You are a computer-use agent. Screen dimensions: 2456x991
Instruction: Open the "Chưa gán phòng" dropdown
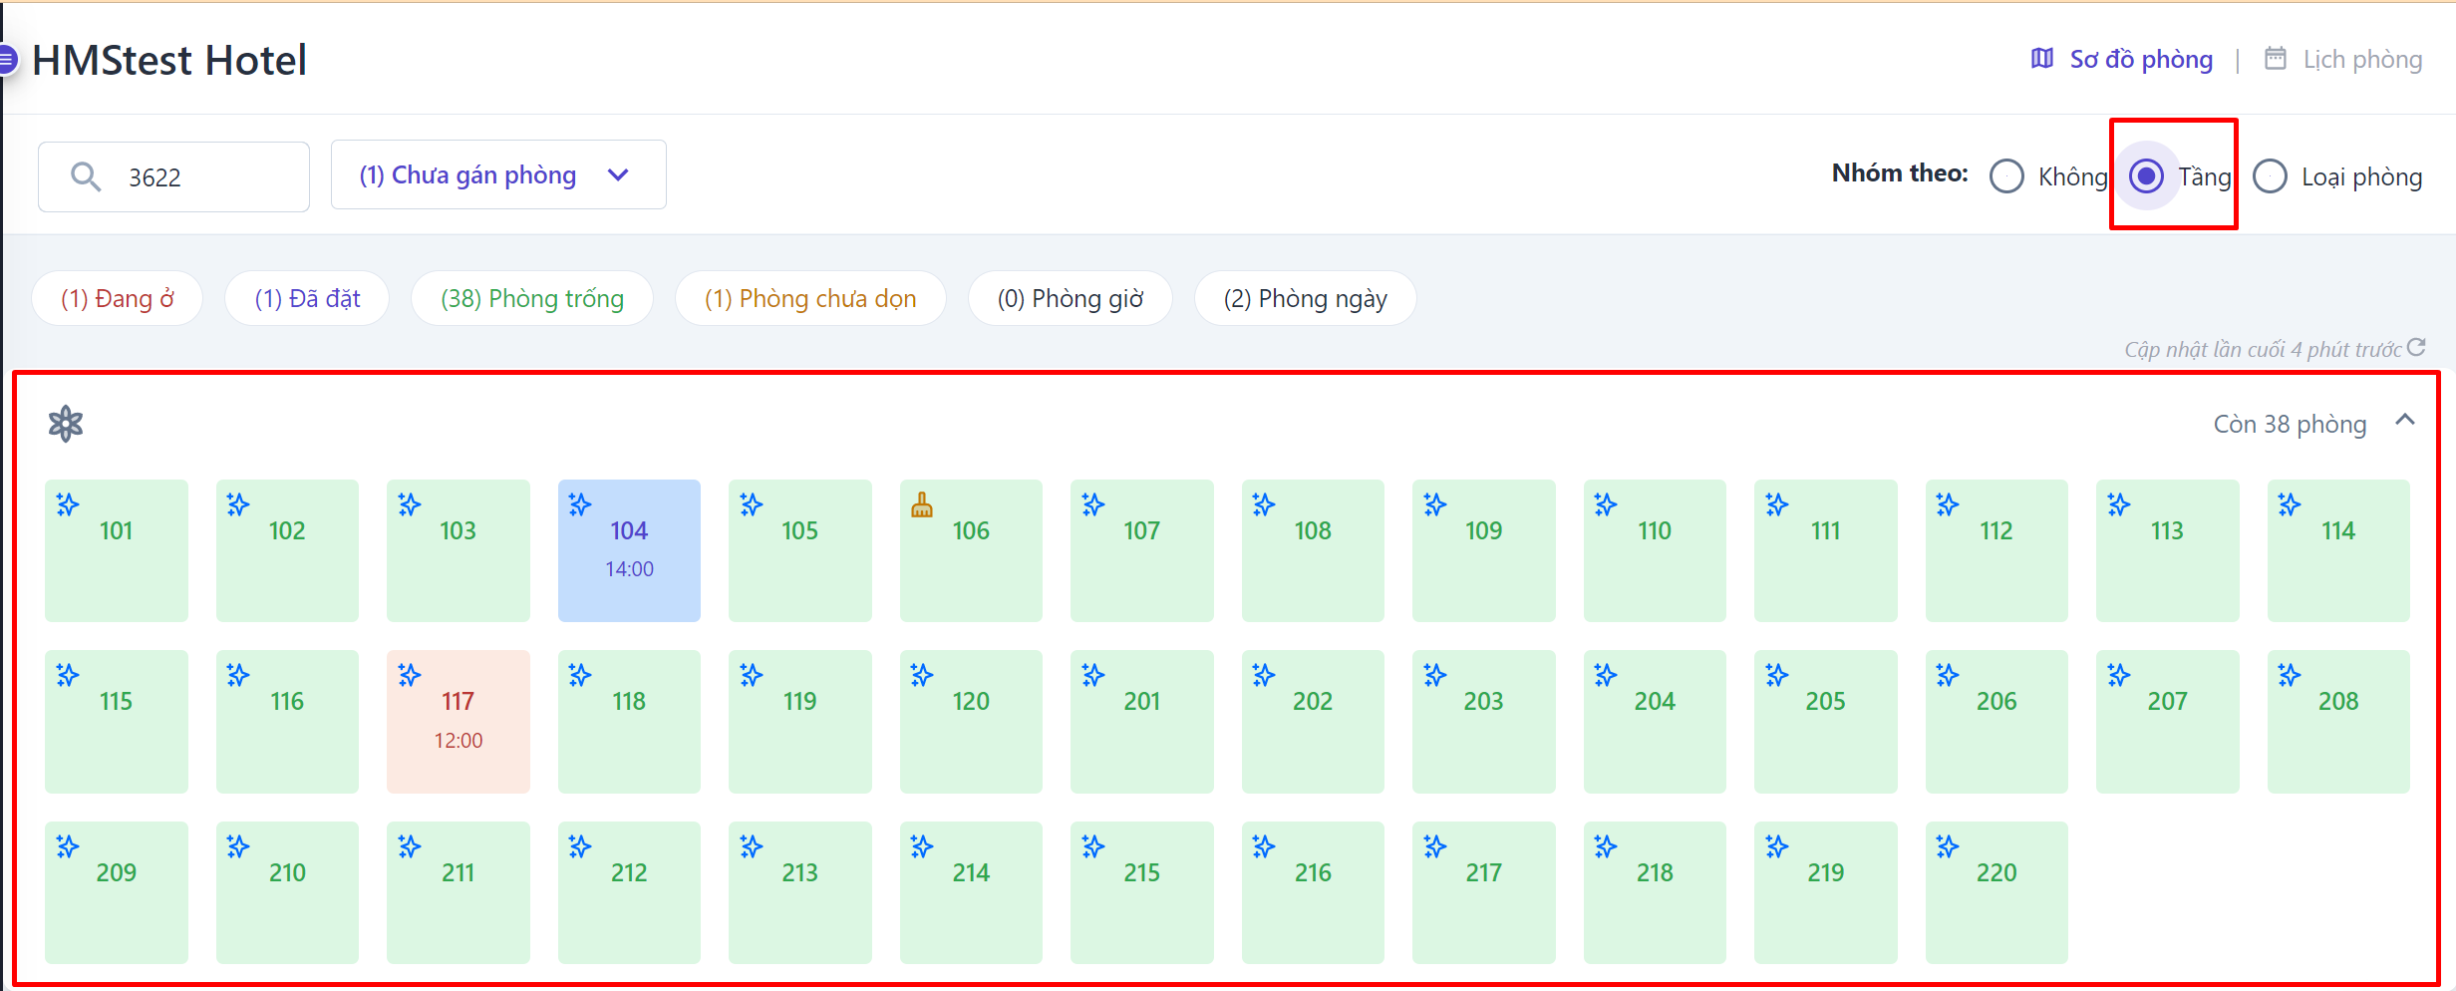tap(497, 175)
